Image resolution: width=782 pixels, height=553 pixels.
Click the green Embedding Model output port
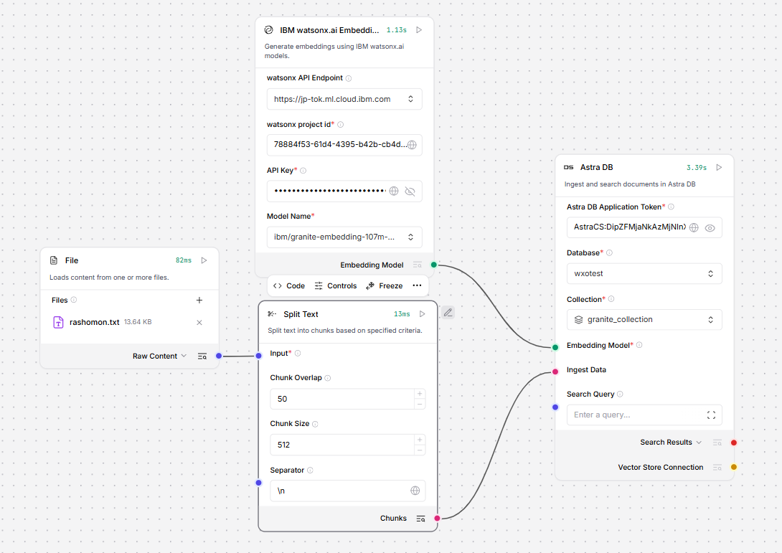pos(434,265)
